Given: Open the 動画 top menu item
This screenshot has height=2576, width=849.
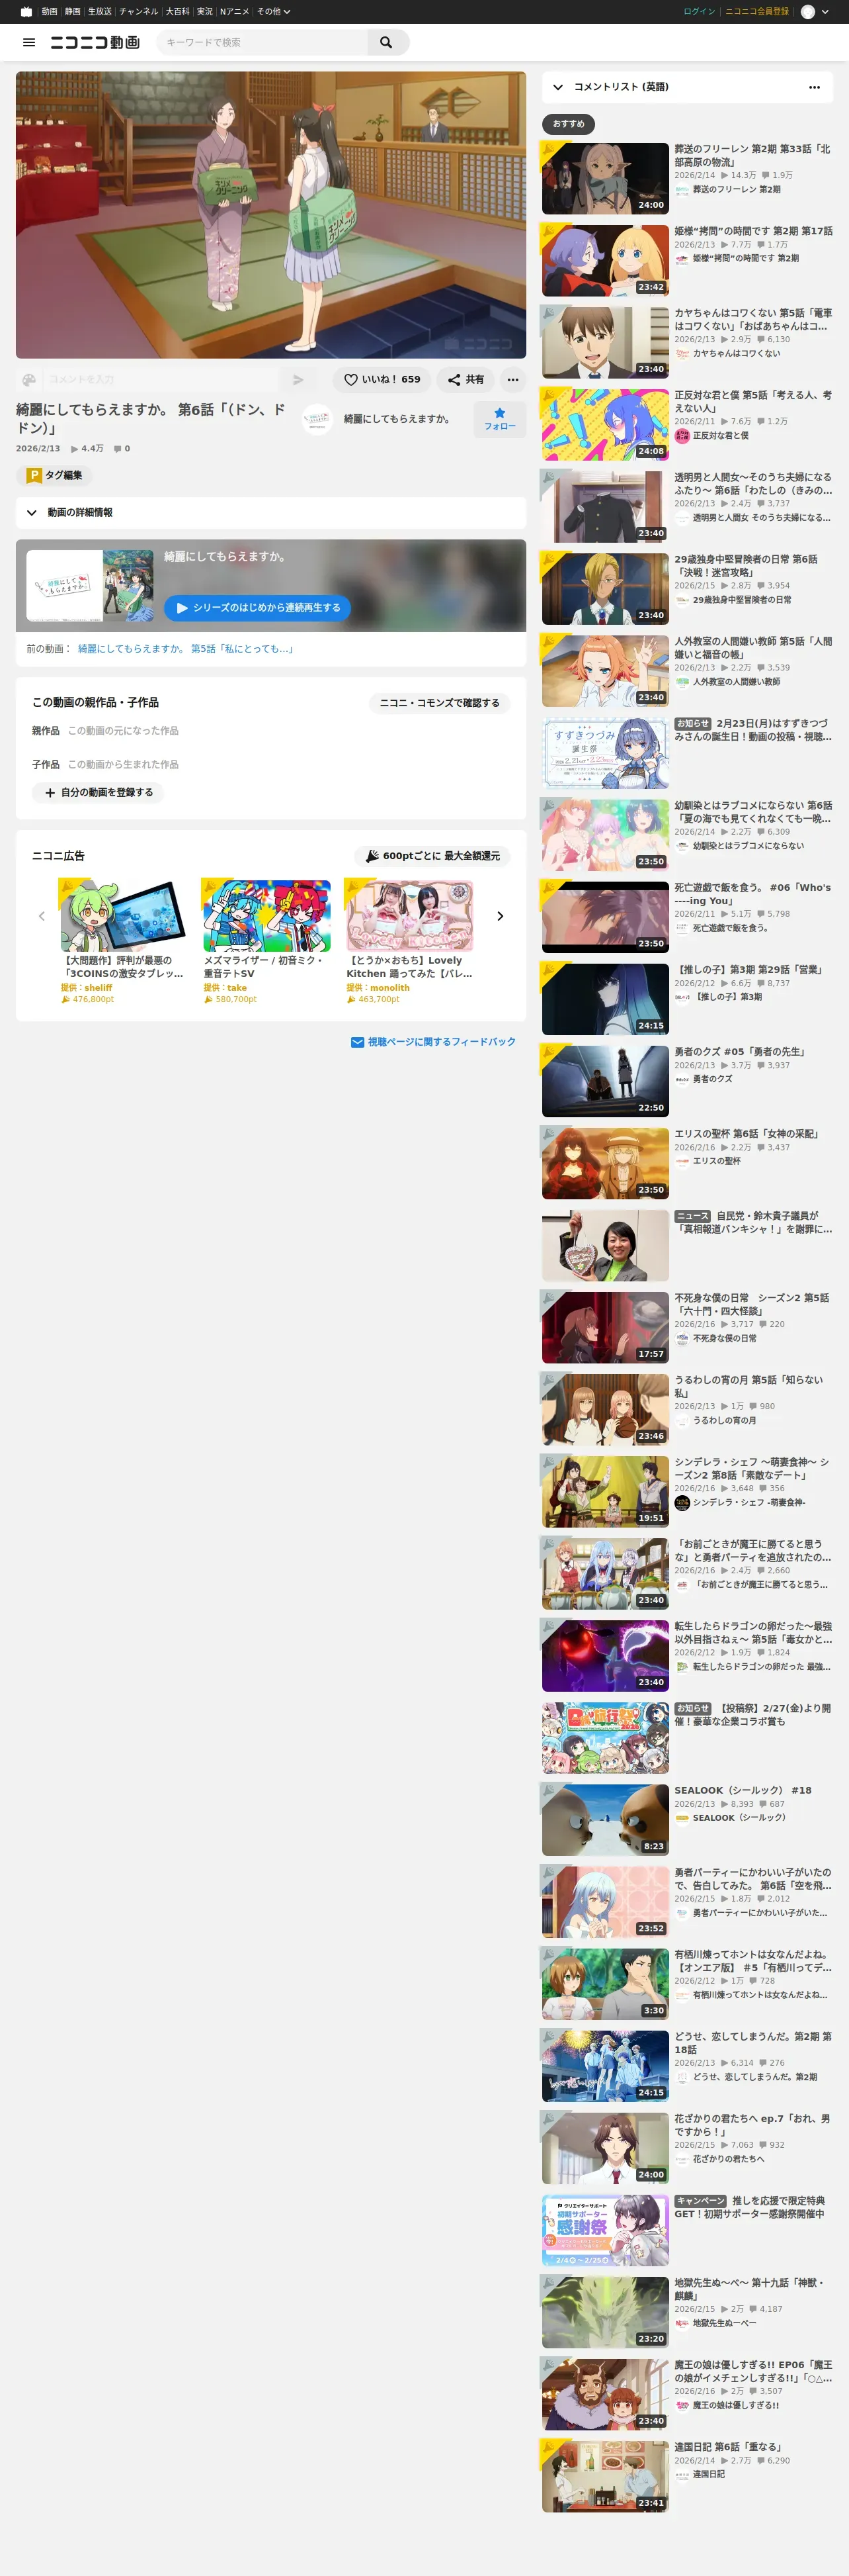Looking at the screenshot, I should coord(49,12).
